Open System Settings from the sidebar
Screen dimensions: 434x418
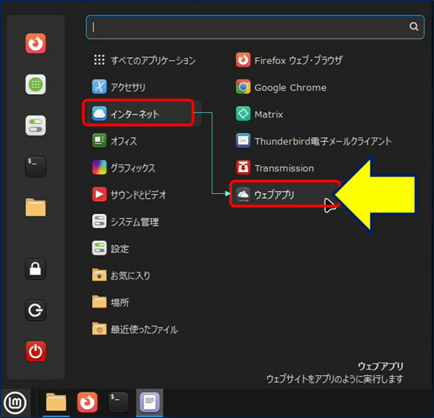coord(35,125)
